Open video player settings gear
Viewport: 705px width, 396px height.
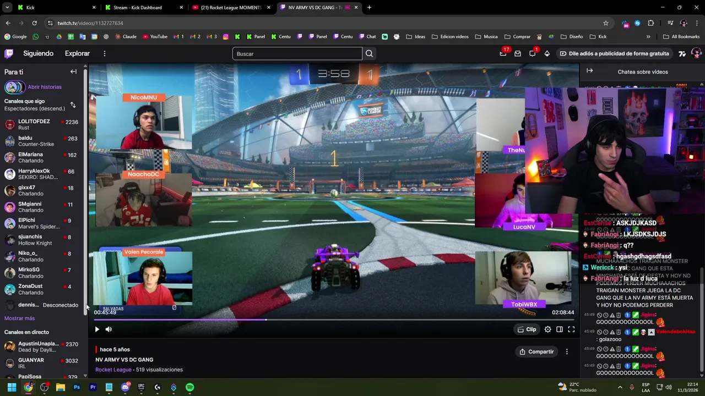(x=547, y=329)
